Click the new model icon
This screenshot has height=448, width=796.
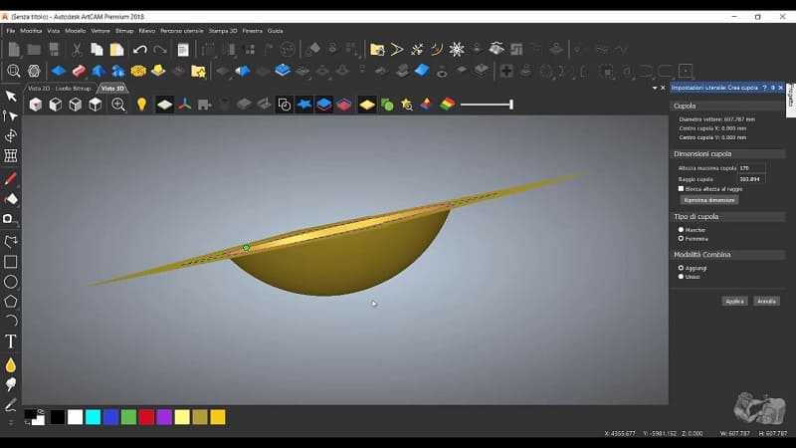tap(14, 50)
